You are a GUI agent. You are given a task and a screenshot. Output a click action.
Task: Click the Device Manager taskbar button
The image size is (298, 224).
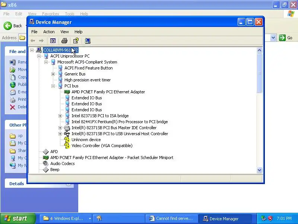tap(225, 218)
